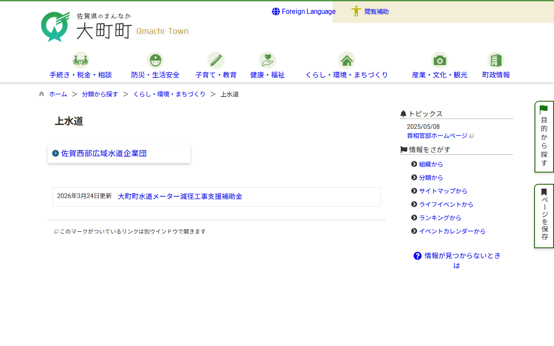Expand the ページを保存 side tab

point(544,216)
